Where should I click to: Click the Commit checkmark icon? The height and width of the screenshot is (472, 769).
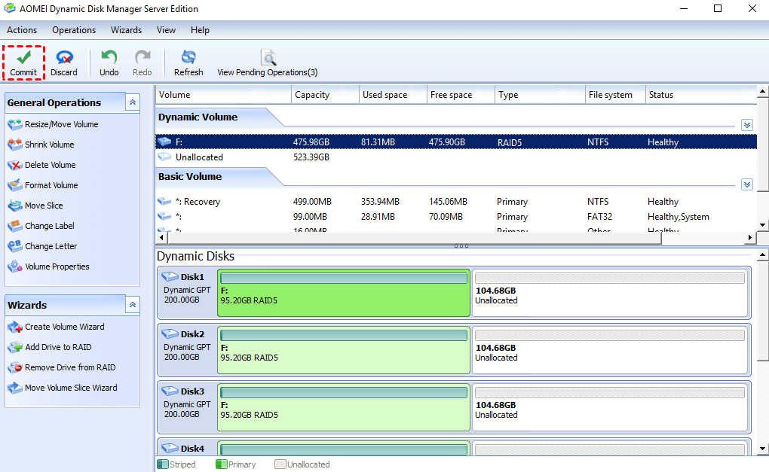pos(23,58)
